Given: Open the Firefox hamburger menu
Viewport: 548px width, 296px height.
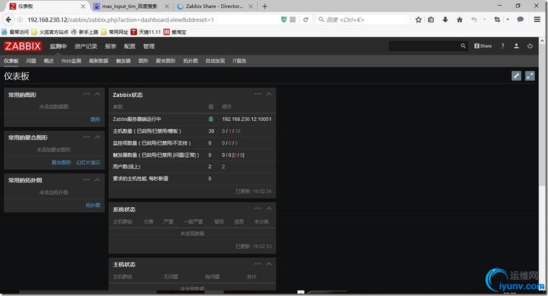Looking at the screenshot, I should 537,20.
